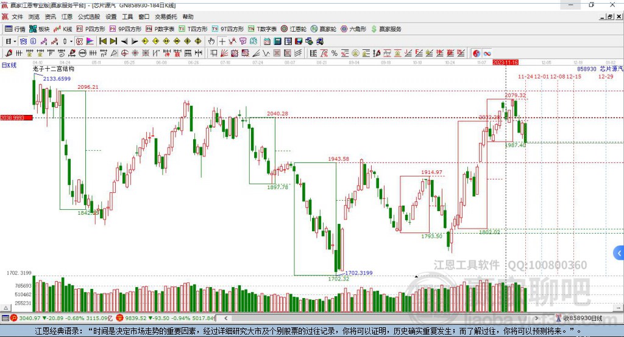Open the calendar icon in toolbar
This screenshot has height=337, width=624.
coord(267,41)
